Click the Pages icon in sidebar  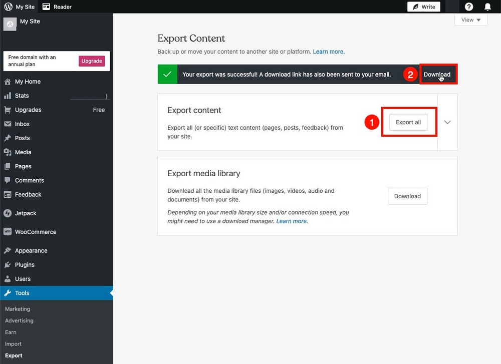point(8,166)
